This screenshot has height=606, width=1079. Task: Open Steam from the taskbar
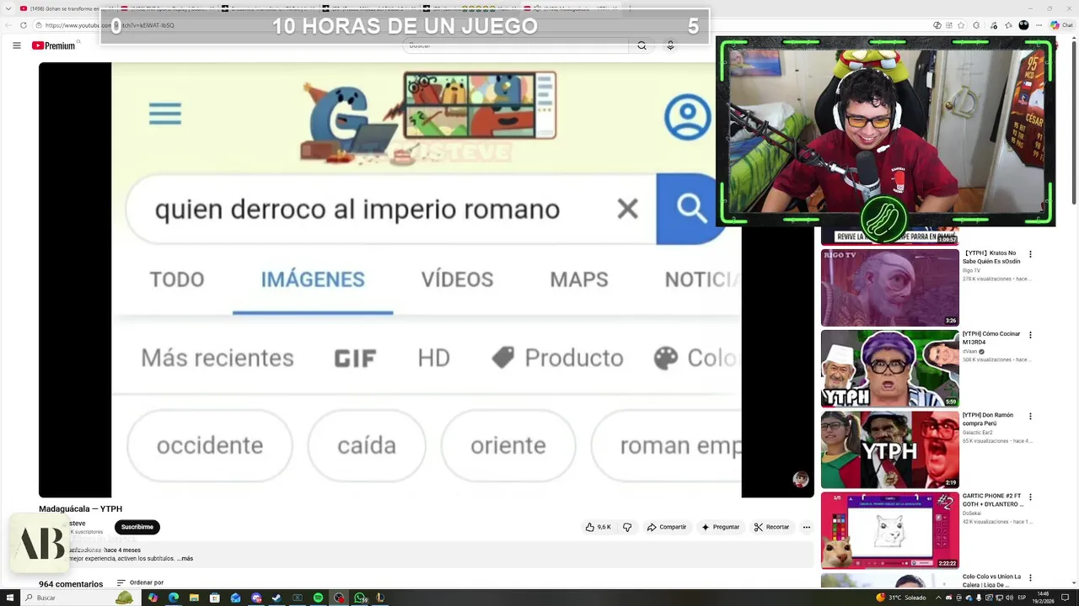(x=276, y=598)
